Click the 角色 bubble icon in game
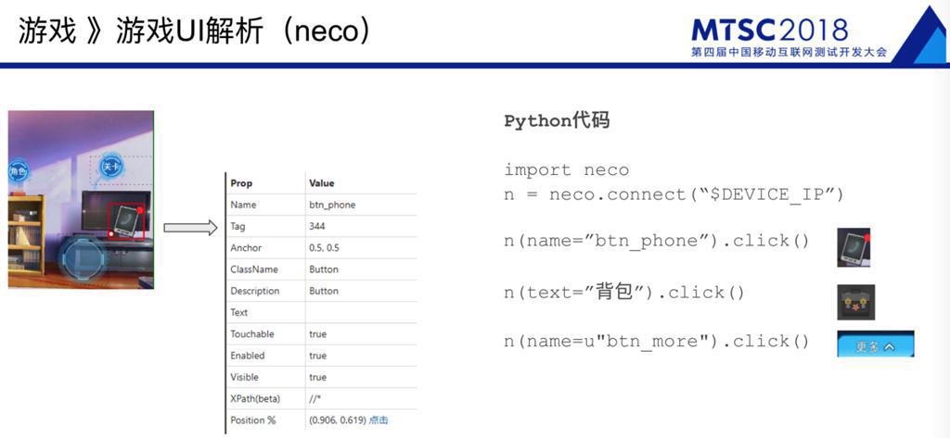Viewport: 950px width, 438px height. pyautogui.click(x=18, y=171)
